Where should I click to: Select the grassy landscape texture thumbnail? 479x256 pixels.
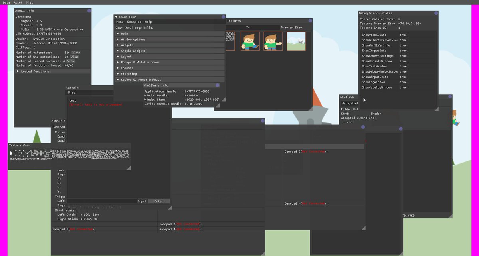tap(296, 41)
